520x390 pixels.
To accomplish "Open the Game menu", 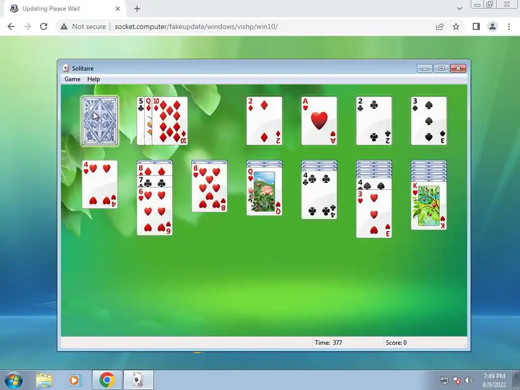I will [72, 79].
